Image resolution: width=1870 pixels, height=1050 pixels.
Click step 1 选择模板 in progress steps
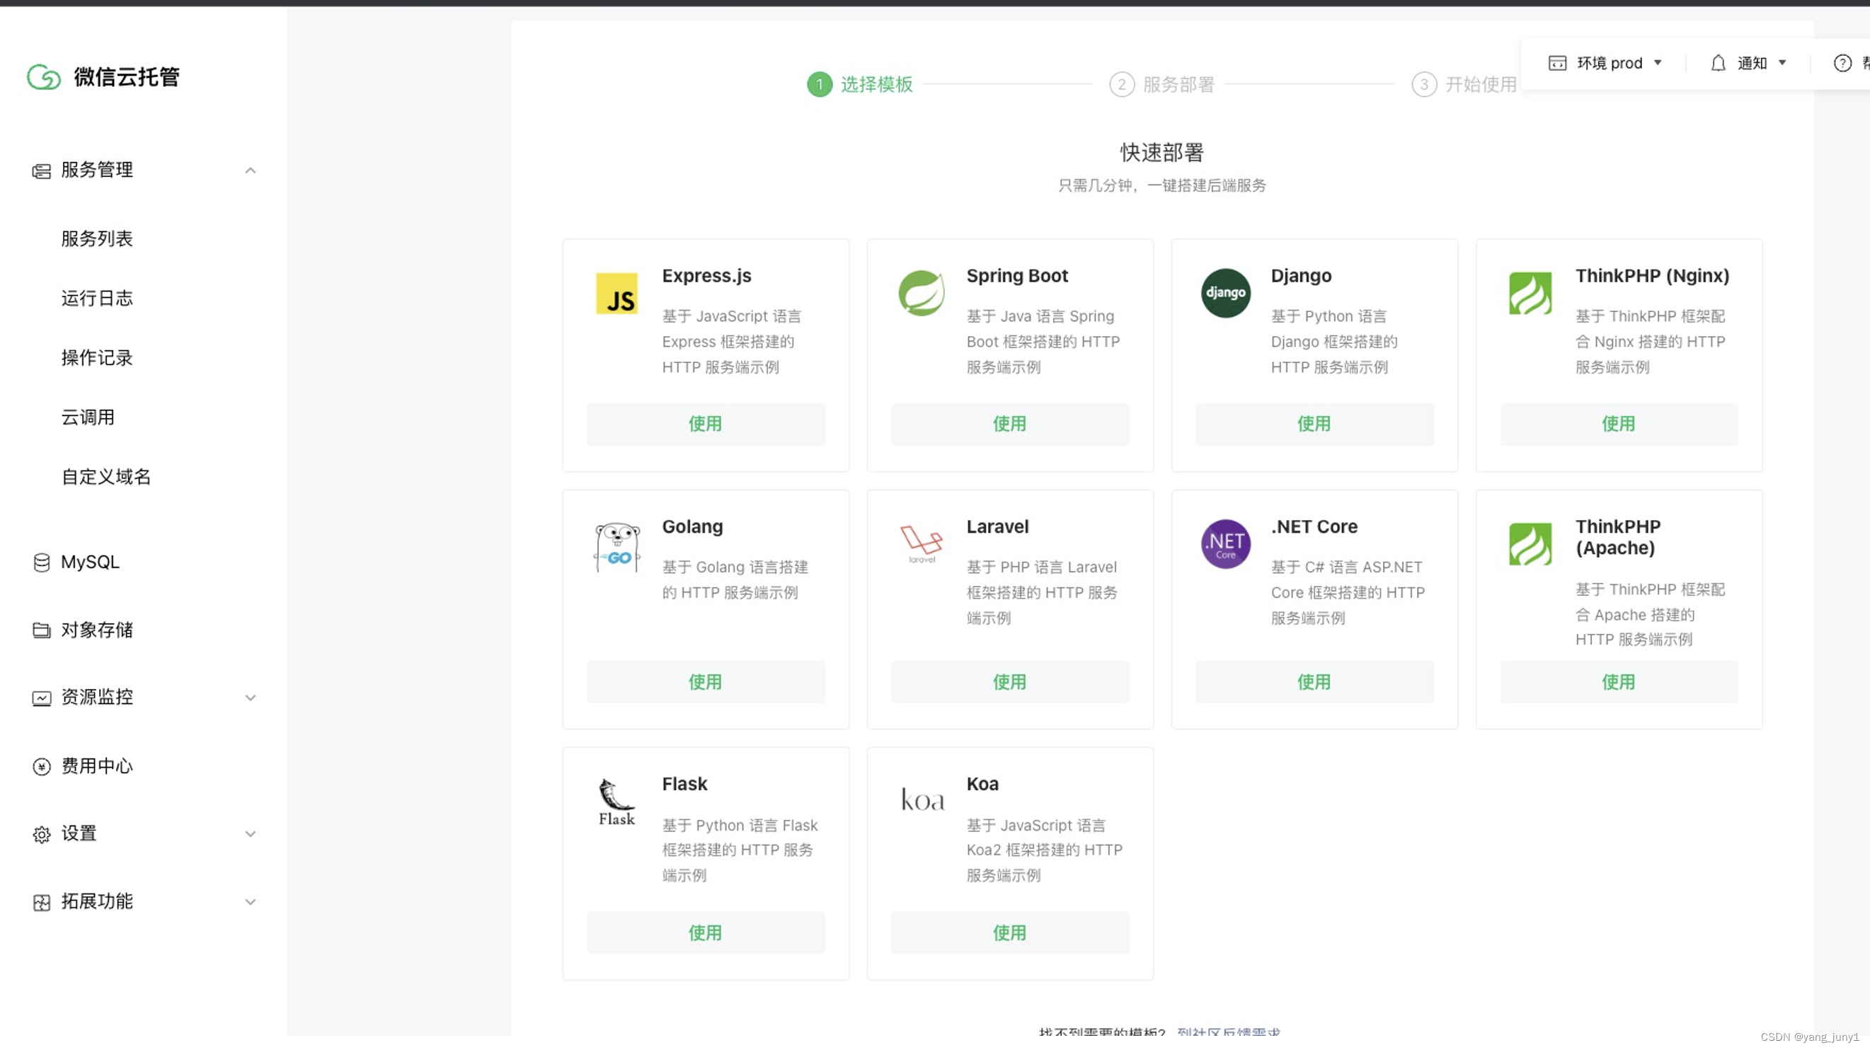click(860, 84)
